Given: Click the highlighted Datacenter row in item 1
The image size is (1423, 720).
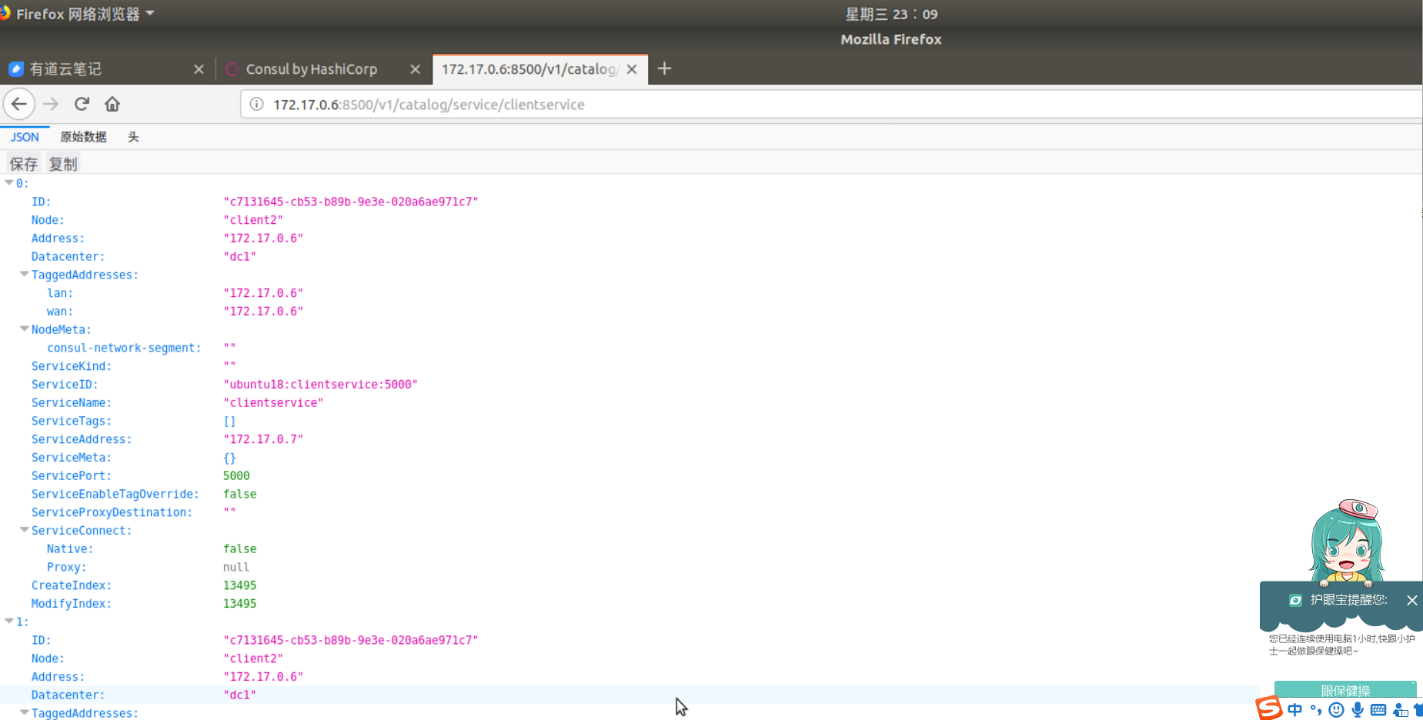Looking at the screenshot, I should tap(630, 695).
